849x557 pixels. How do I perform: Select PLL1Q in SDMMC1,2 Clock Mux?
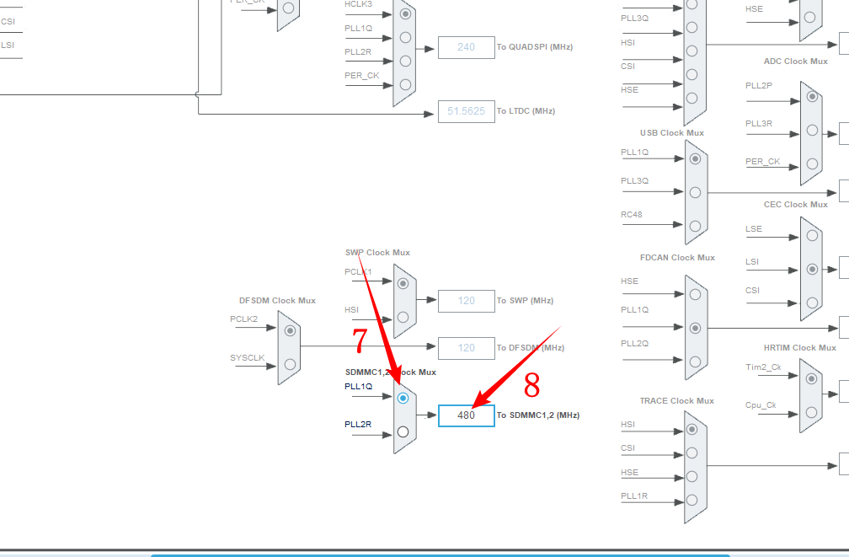point(403,398)
